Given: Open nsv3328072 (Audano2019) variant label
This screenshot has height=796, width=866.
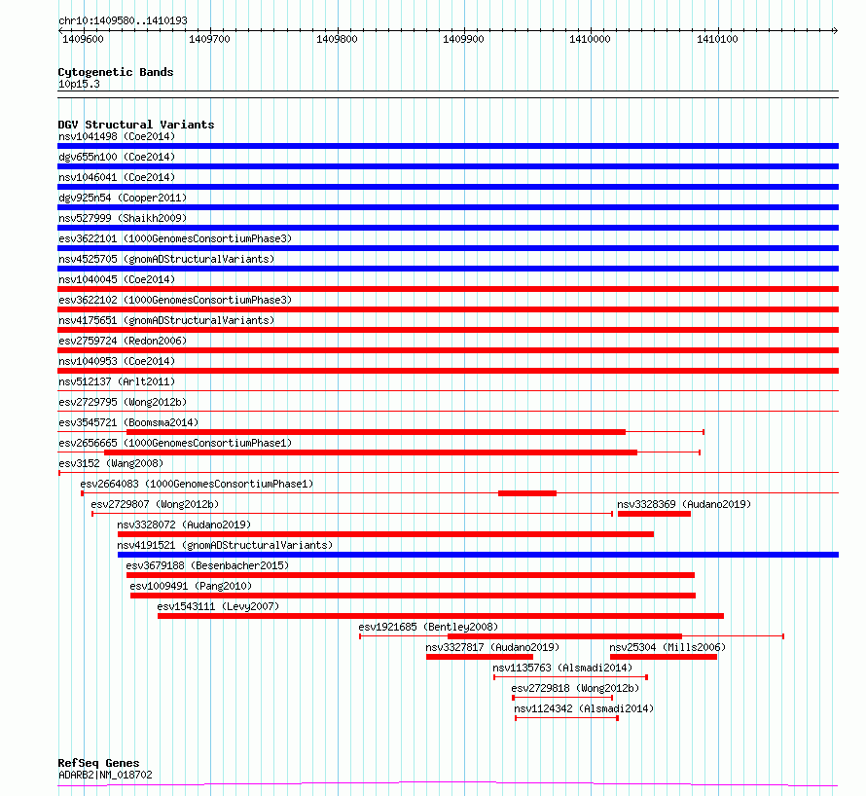Looking at the screenshot, I should click(184, 525).
